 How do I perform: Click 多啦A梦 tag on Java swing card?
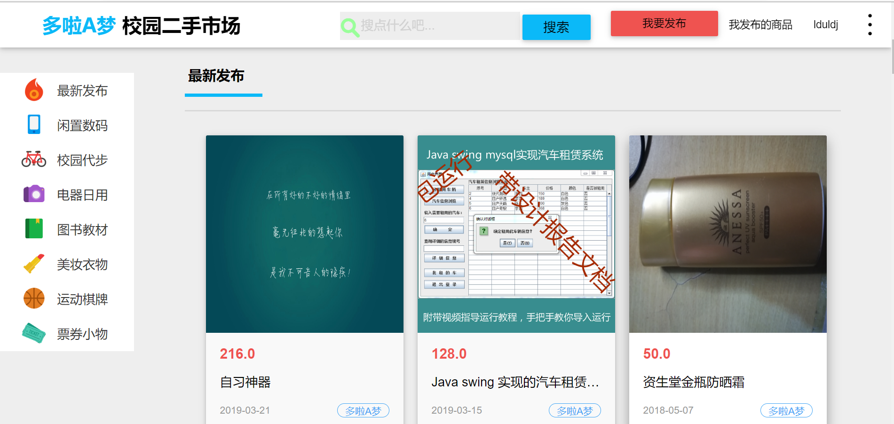(575, 410)
